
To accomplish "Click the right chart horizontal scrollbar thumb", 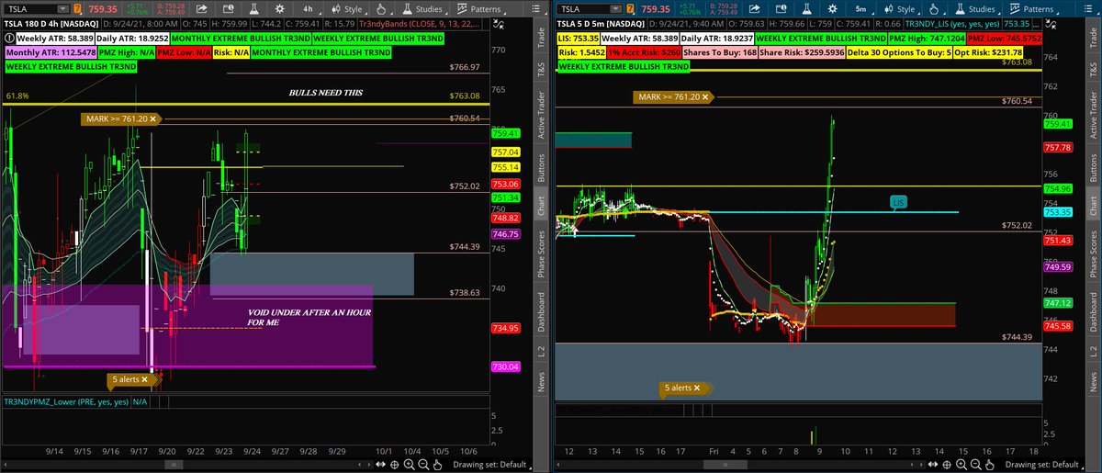I will [x=725, y=465].
